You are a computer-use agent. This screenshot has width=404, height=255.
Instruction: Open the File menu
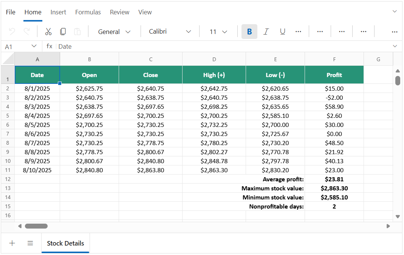[x=11, y=12]
